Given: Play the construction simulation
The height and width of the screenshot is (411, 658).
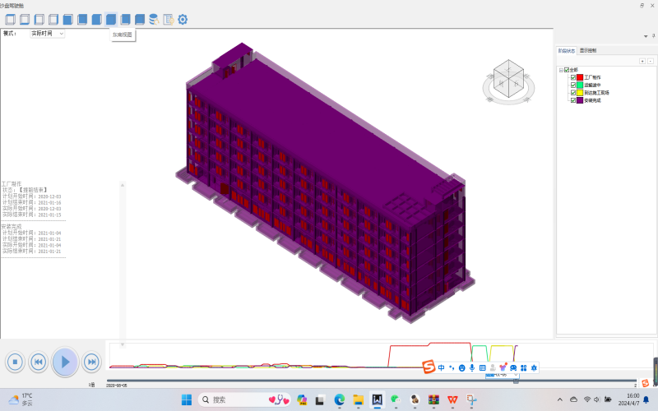Looking at the screenshot, I should (65, 362).
